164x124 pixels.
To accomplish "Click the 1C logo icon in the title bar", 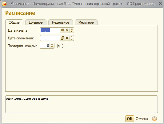I will pos(4,4).
